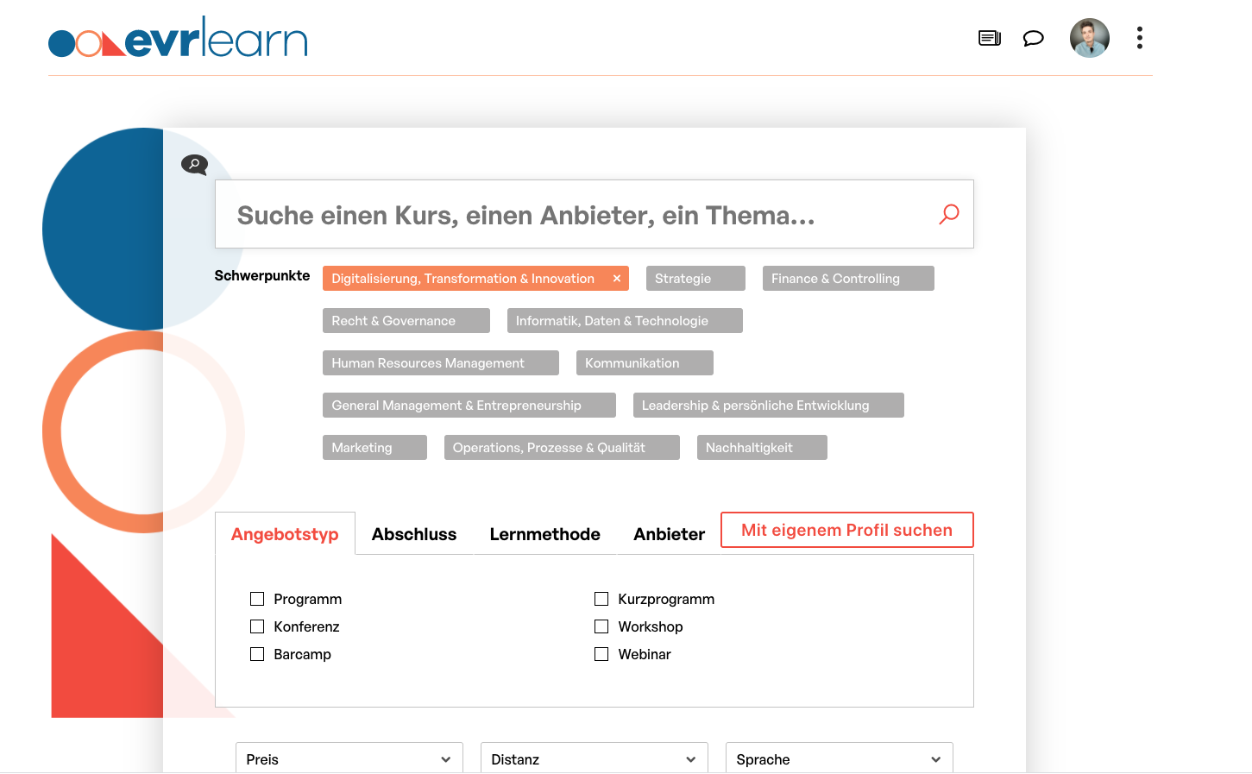Click the evrlearn logo
Image resolution: width=1252 pixels, height=774 pixels.
177,38
